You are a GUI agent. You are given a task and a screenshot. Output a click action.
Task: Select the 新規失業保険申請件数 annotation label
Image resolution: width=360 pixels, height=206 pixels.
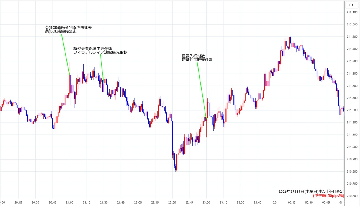click(92, 48)
